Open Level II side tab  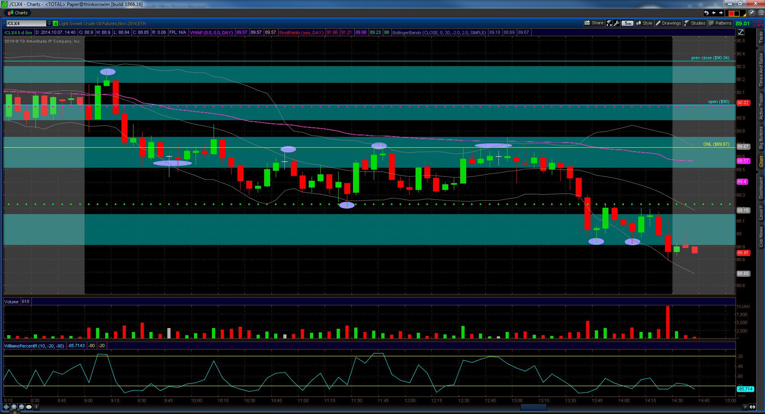pyautogui.click(x=761, y=213)
